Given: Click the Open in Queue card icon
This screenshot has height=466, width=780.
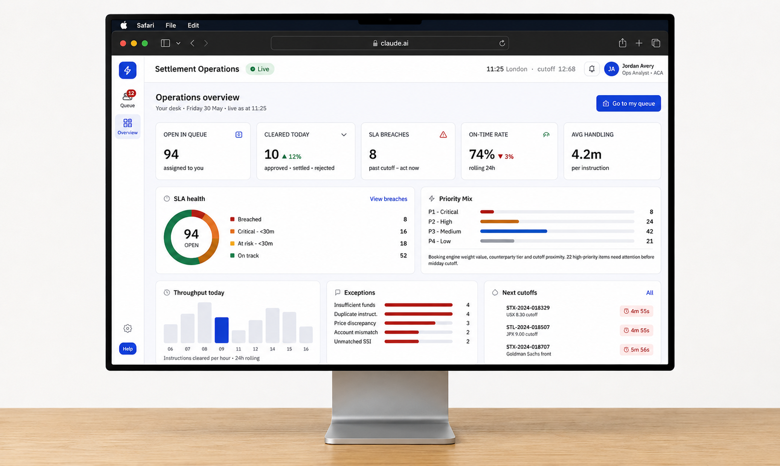Looking at the screenshot, I should click(x=239, y=135).
